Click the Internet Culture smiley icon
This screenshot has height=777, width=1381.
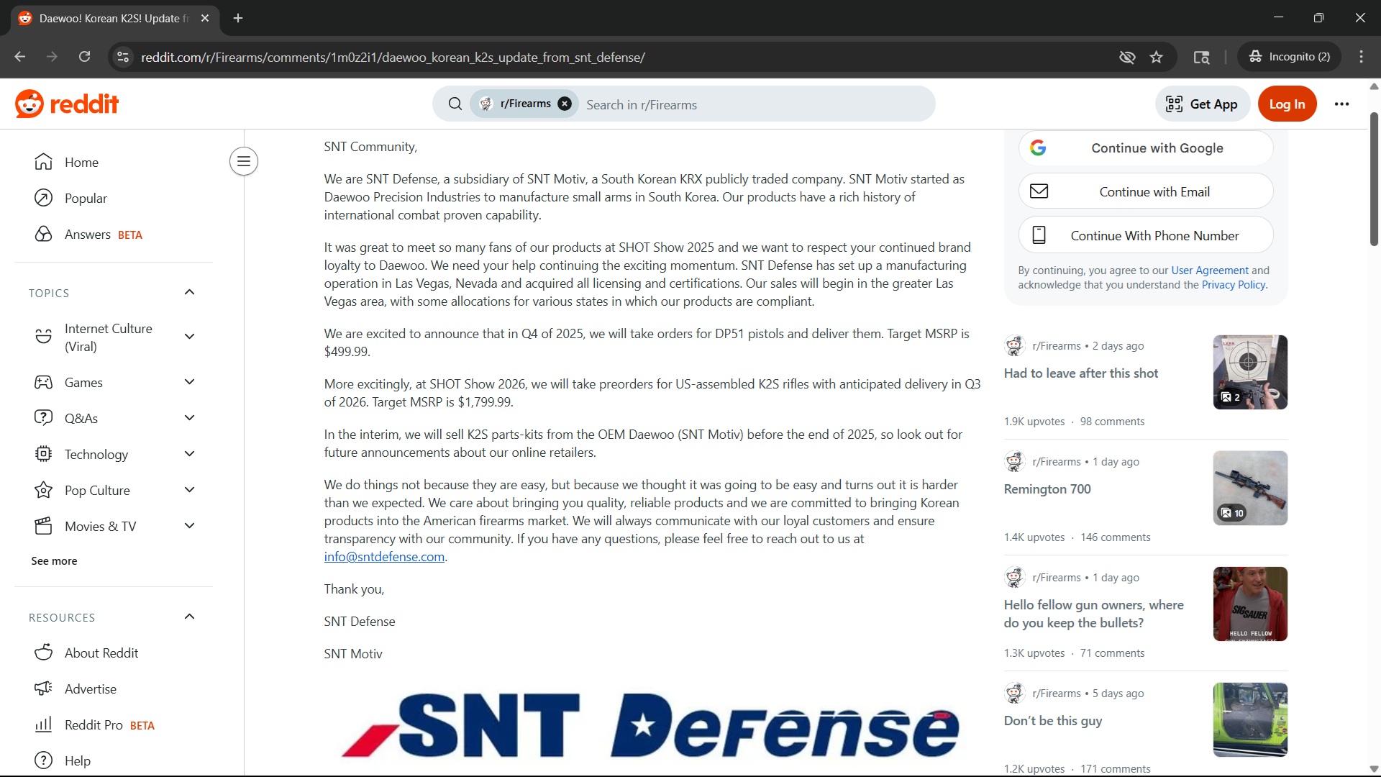[x=44, y=337]
